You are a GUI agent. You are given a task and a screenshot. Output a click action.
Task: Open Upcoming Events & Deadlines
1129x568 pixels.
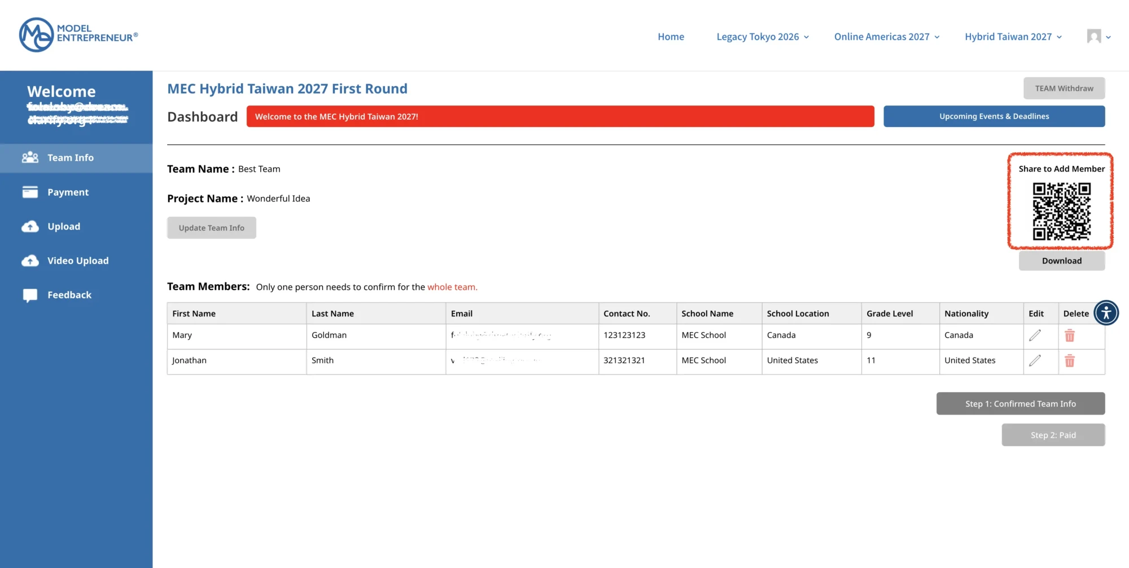click(994, 116)
